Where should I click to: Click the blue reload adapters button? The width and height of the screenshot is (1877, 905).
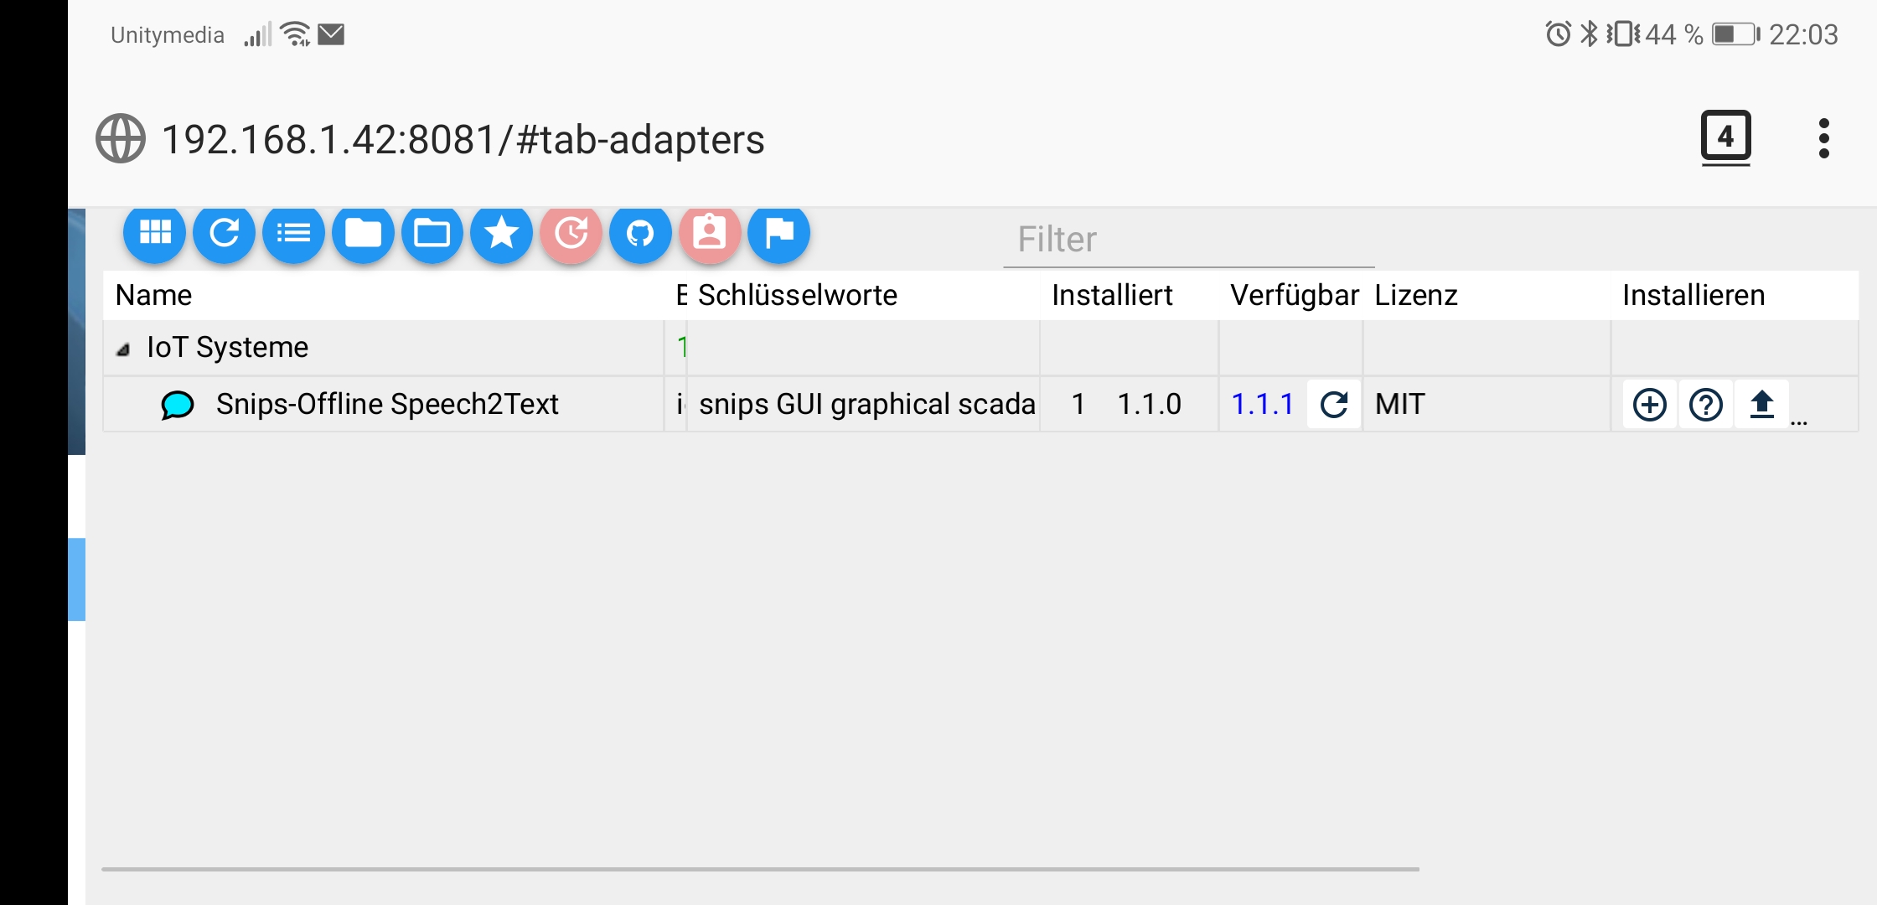pyautogui.click(x=224, y=233)
